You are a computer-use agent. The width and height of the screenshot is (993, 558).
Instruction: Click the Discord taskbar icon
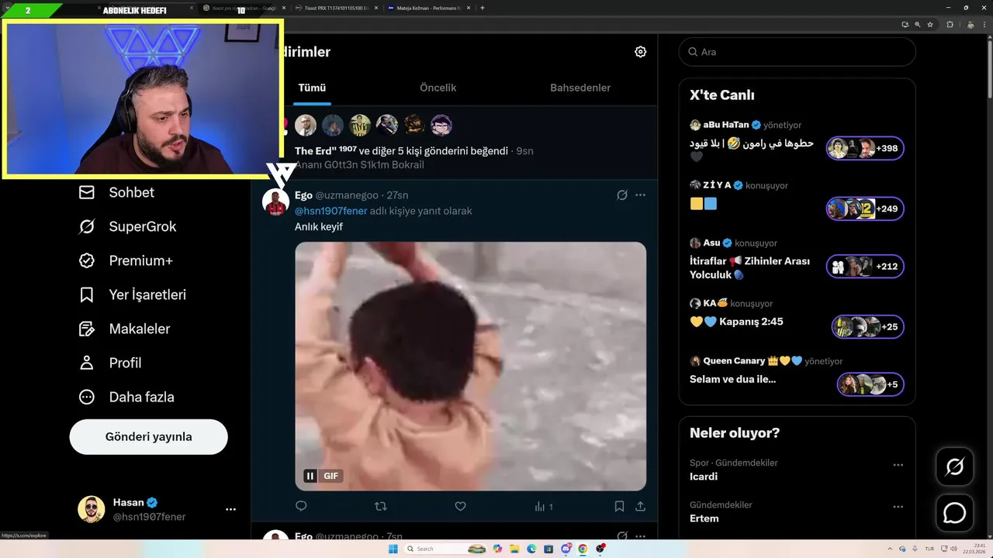[x=566, y=549]
